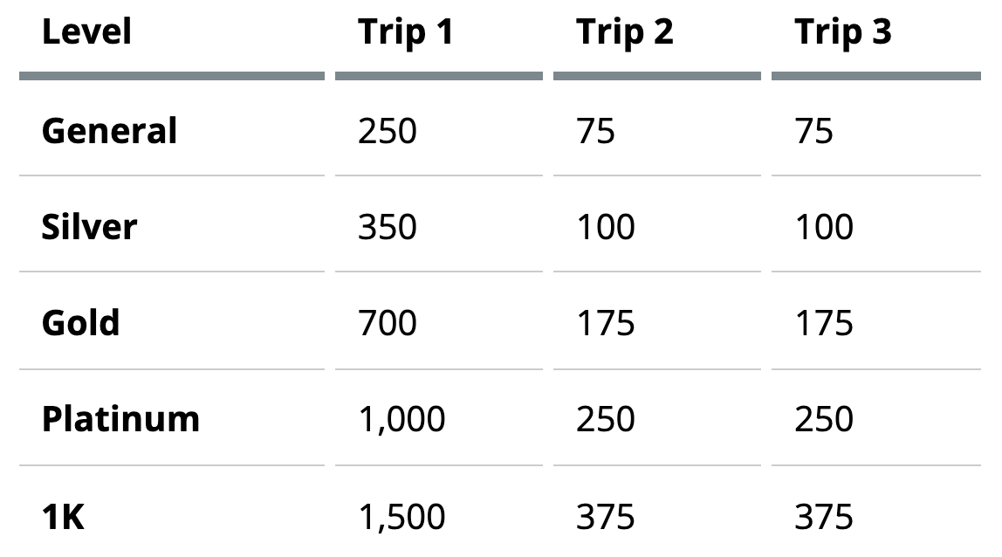Select the 1K row label
Screen dimensions: 1002x557
(63, 518)
